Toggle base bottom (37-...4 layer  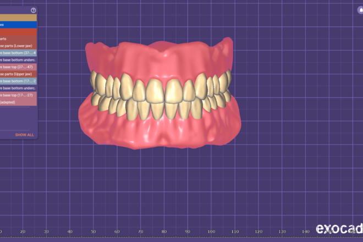tap(18, 53)
